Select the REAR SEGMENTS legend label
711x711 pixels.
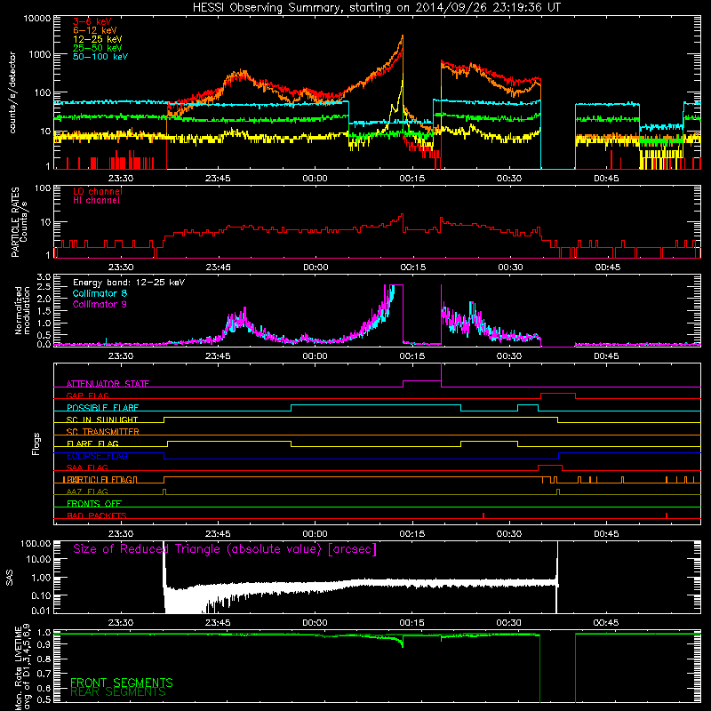118,692
